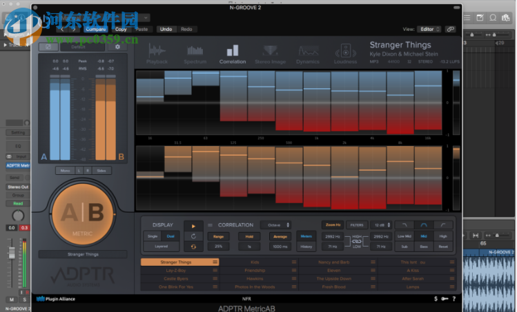The image size is (517, 312).
Task: Open the Lay-Z-Boy track menu icon
Action: click(215, 270)
